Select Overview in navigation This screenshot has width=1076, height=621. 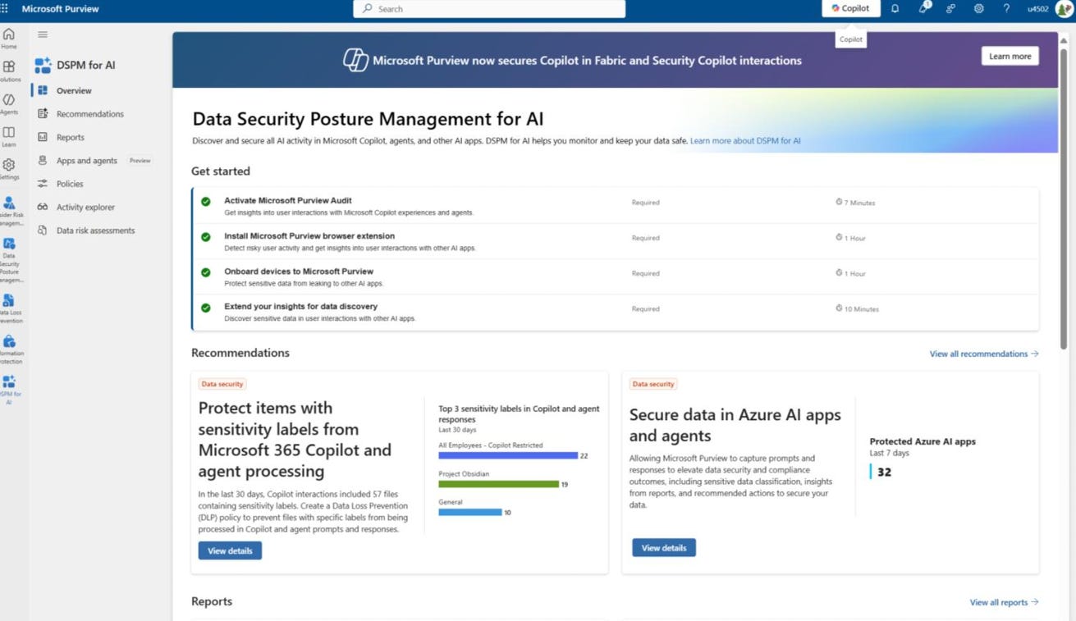pos(74,90)
